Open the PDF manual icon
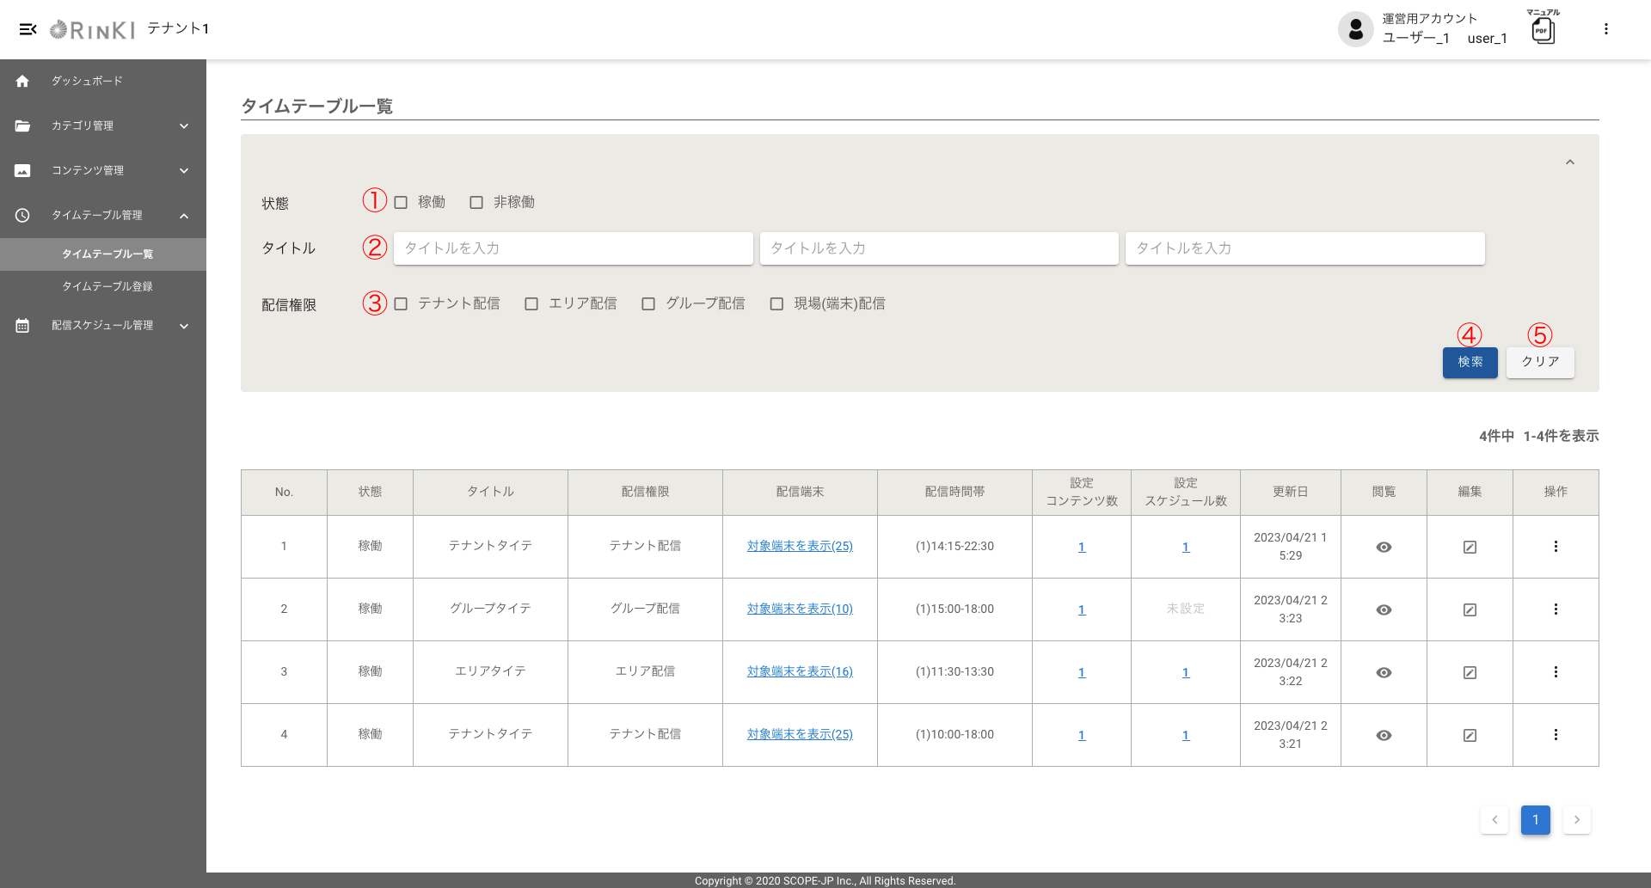The width and height of the screenshot is (1651, 888). click(x=1543, y=31)
